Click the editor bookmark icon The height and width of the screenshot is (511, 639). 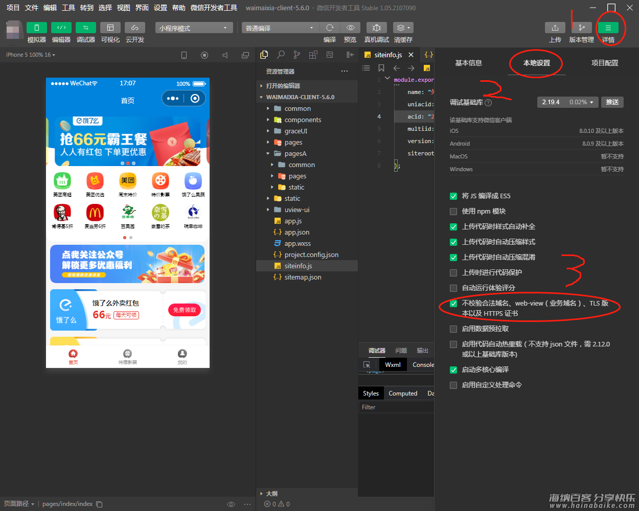click(381, 68)
